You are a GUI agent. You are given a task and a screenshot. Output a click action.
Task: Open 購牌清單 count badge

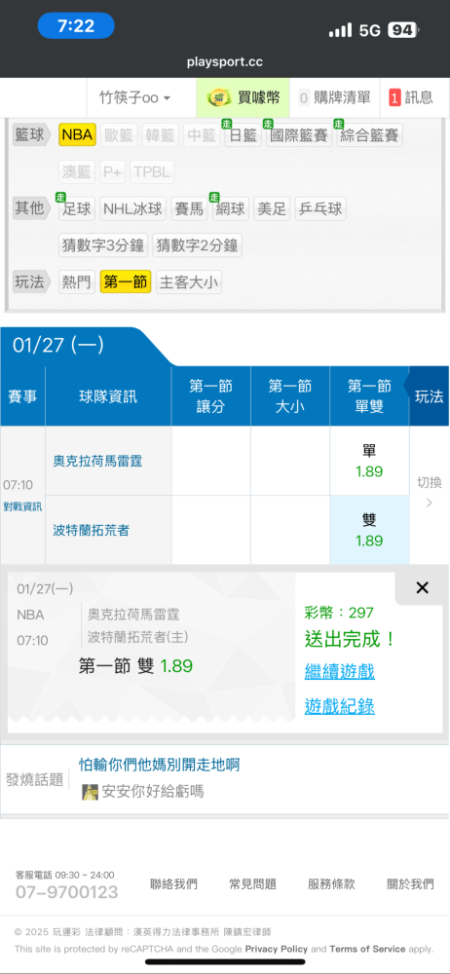click(304, 97)
